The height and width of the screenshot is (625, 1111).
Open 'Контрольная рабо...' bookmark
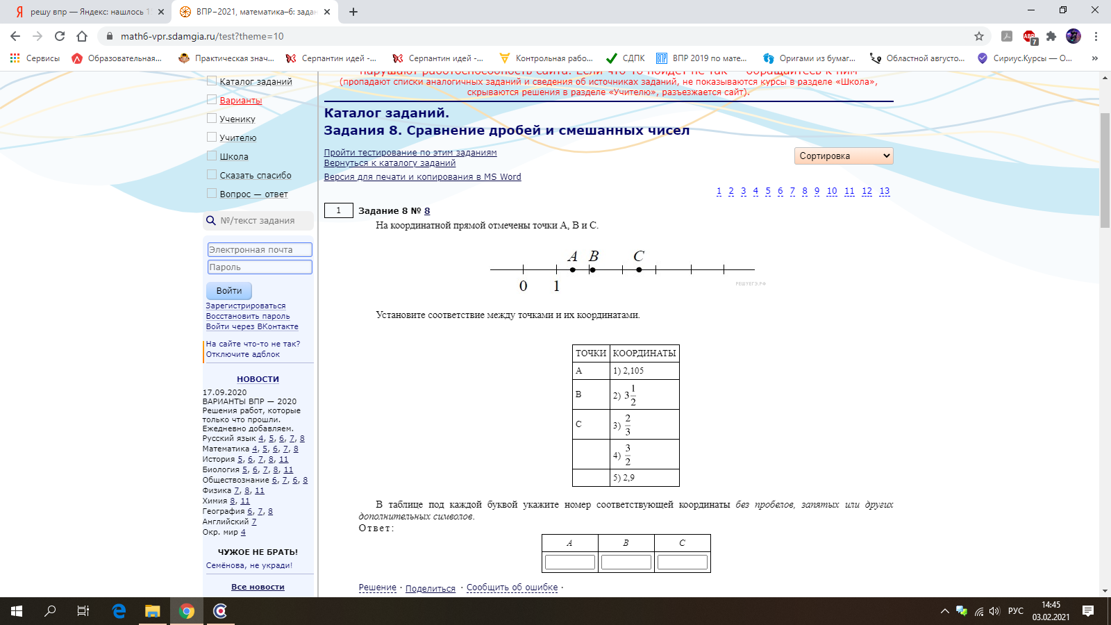click(x=546, y=58)
